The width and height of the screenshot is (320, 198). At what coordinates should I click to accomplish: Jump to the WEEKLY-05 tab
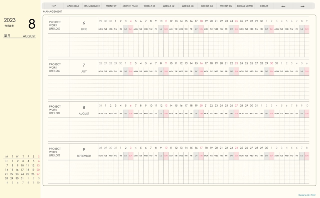click(226, 6)
